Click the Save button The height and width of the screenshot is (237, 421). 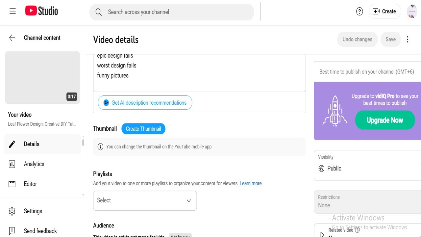coord(390,39)
